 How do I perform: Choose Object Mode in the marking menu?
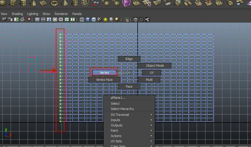[155, 66]
